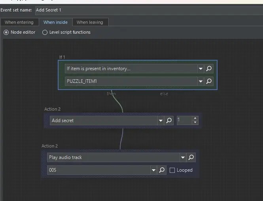Switch to the When leaving tab
Screen dimensions: 263x201
[x=90, y=22]
